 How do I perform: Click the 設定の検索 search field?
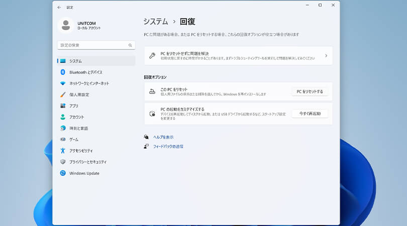click(96, 45)
